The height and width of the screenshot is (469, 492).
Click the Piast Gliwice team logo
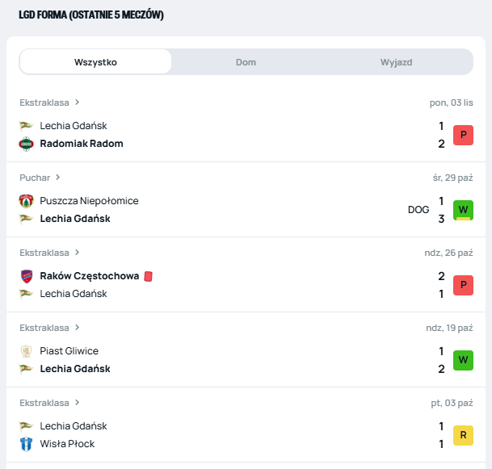point(26,351)
